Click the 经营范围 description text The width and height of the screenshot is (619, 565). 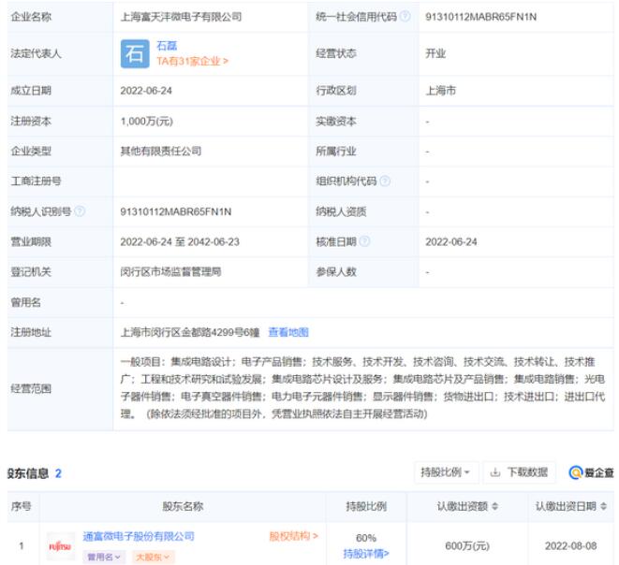(x=362, y=387)
